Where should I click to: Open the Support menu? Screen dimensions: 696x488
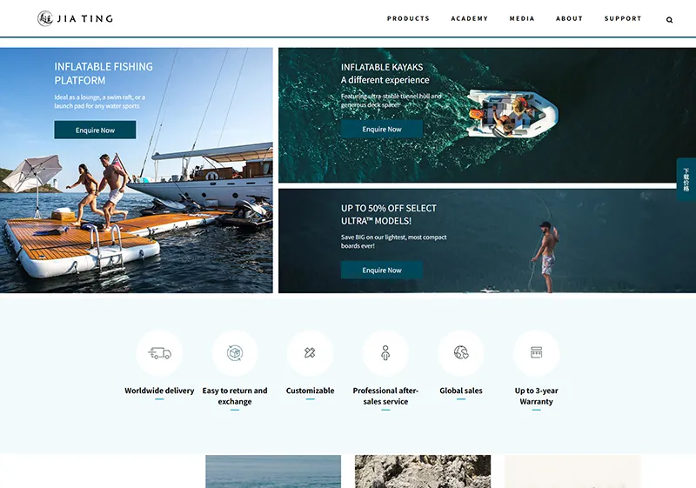(x=623, y=18)
